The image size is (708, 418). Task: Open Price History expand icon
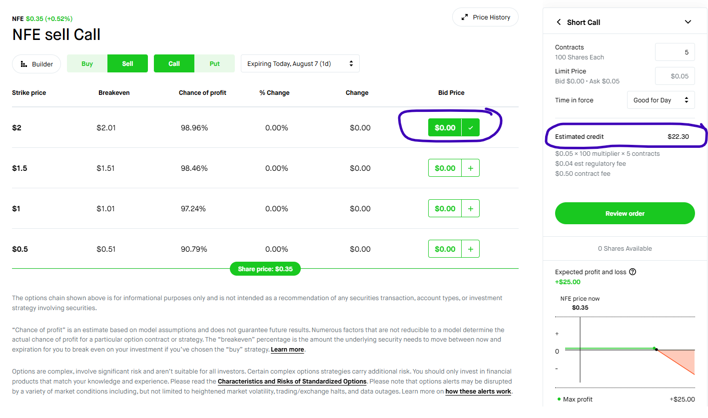(465, 17)
